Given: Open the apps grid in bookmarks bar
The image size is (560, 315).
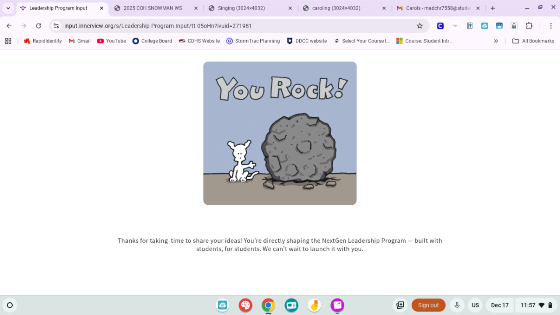Looking at the screenshot, I should tap(8, 41).
